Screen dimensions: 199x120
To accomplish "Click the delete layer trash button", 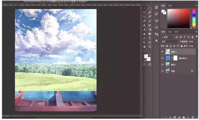I will tap(193, 117).
